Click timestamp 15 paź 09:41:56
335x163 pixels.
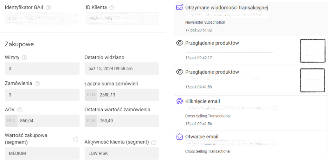click(198, 124)
